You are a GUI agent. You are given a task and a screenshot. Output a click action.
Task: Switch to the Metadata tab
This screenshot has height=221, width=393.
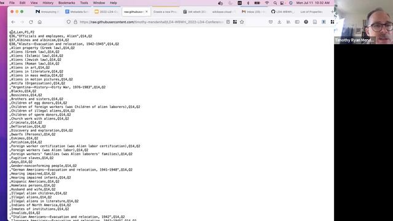tap(77, 12)
